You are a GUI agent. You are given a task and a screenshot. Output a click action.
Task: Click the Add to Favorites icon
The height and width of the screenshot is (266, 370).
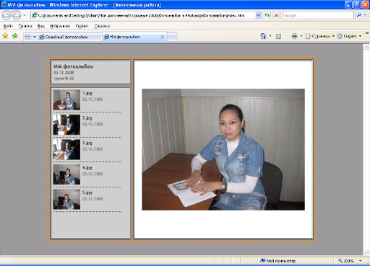tap(15, 36)
